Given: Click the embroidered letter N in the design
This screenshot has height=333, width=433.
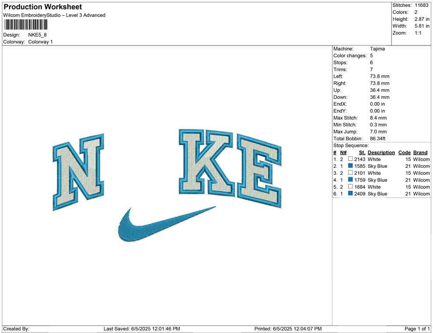Looking at the screenshot, I should tap(78, 172).
